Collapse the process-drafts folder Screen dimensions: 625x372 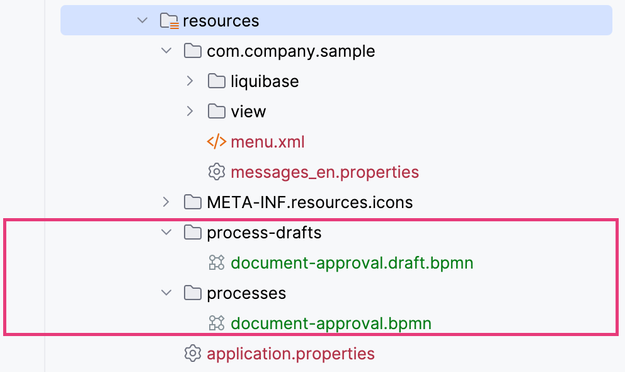point(166,232)
